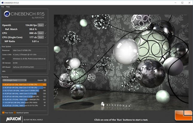Click the Cinebench R15 logo sphere icon
The height and width of the screenshot is (123, 193).
(x=7, y=14)
